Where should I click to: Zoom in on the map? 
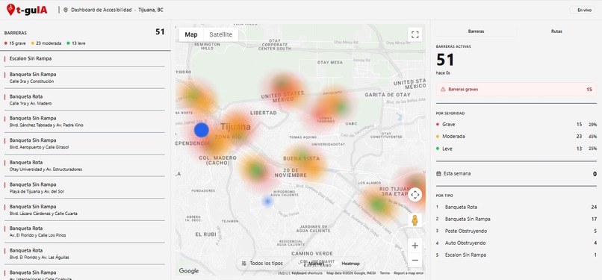415,246
